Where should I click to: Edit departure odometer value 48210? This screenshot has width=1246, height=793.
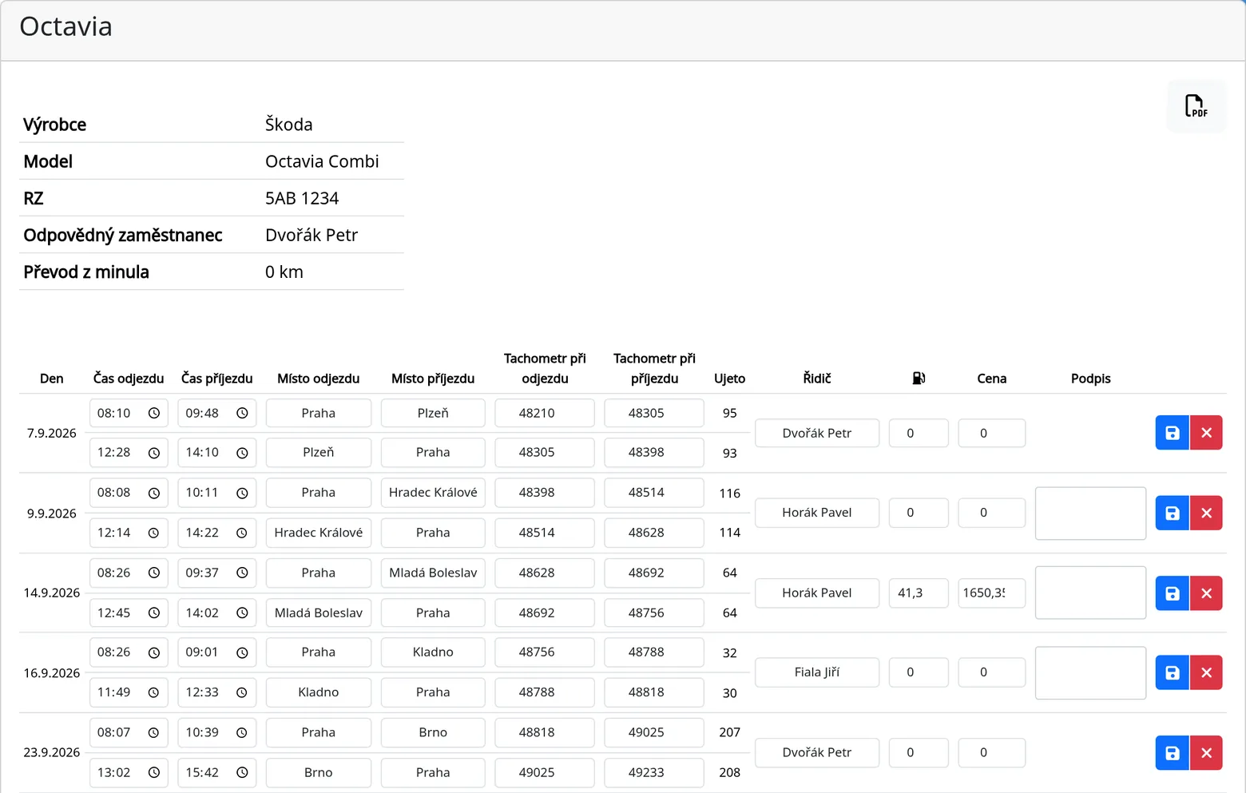click(545, 413)
